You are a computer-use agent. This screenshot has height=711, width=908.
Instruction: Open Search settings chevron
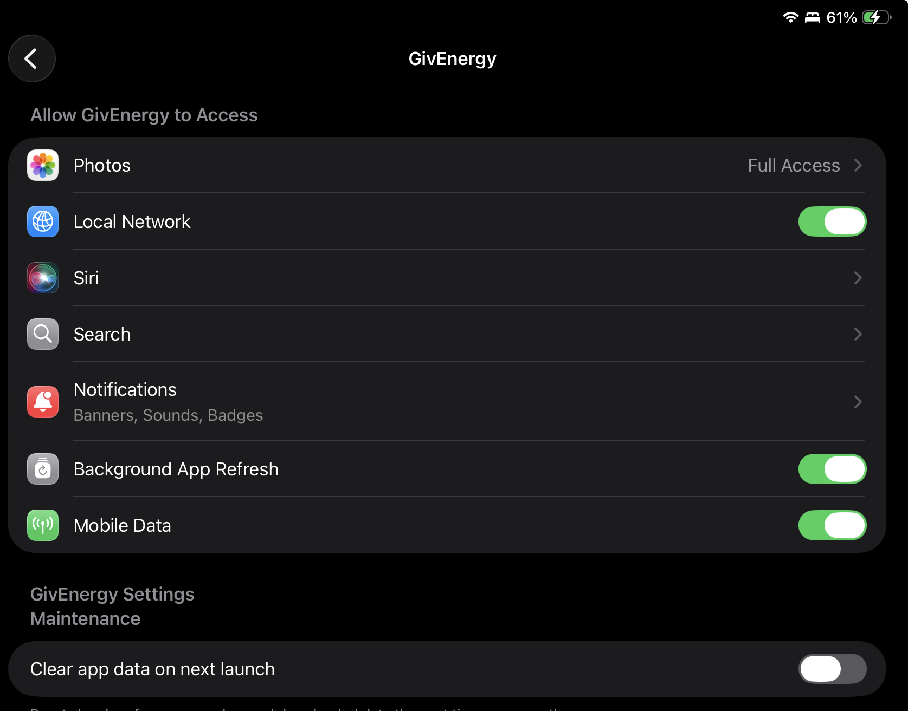coord(858,334)
